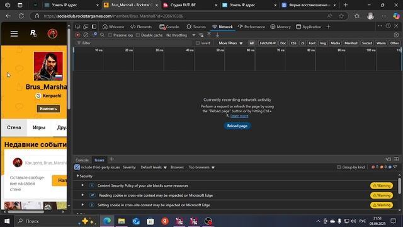
Task: Open Top browsers dropdown
Action: (x=201, y=167)
